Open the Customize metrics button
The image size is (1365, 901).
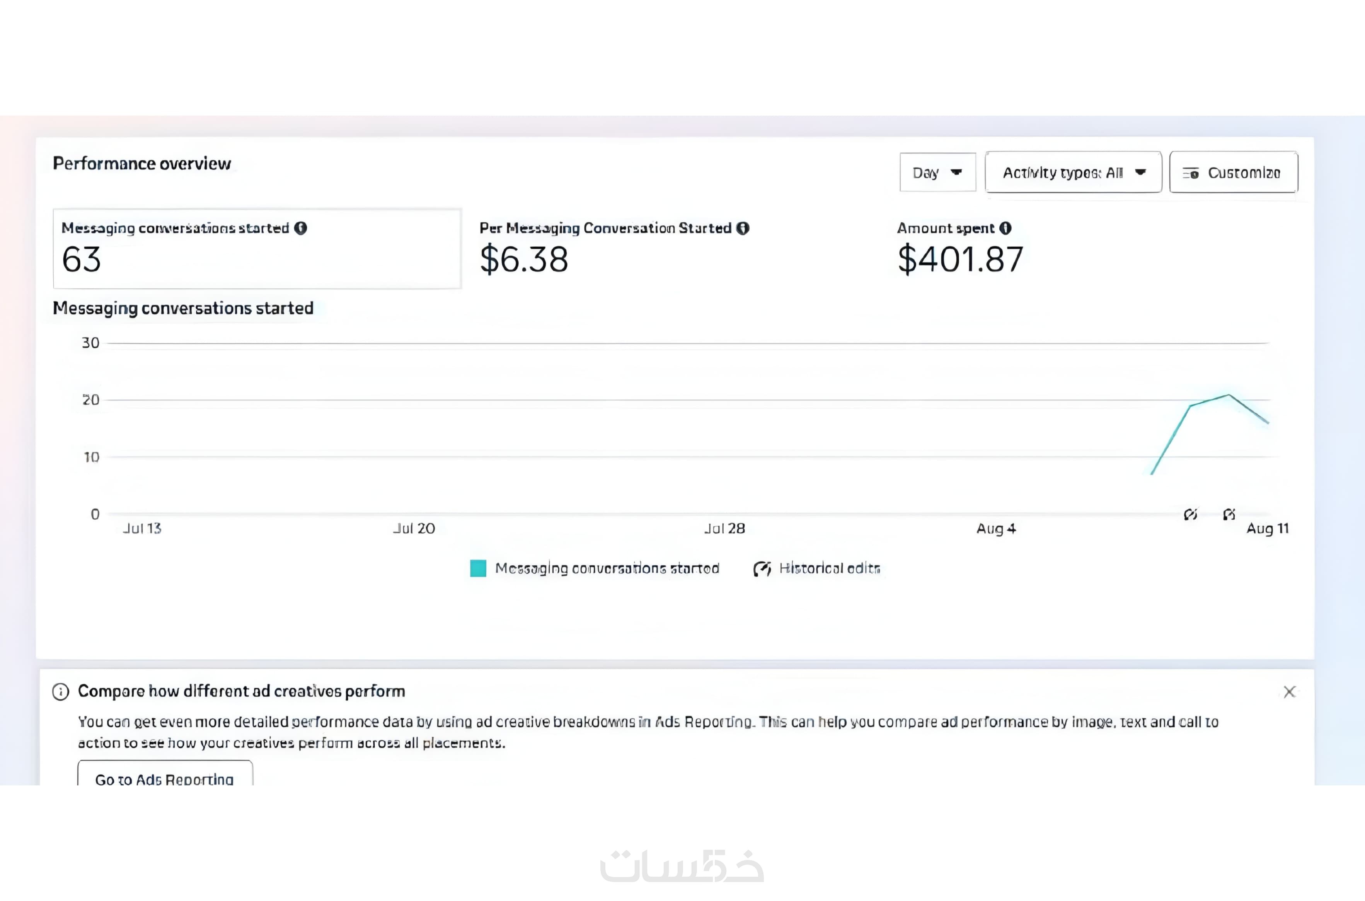click(1233, 172)
